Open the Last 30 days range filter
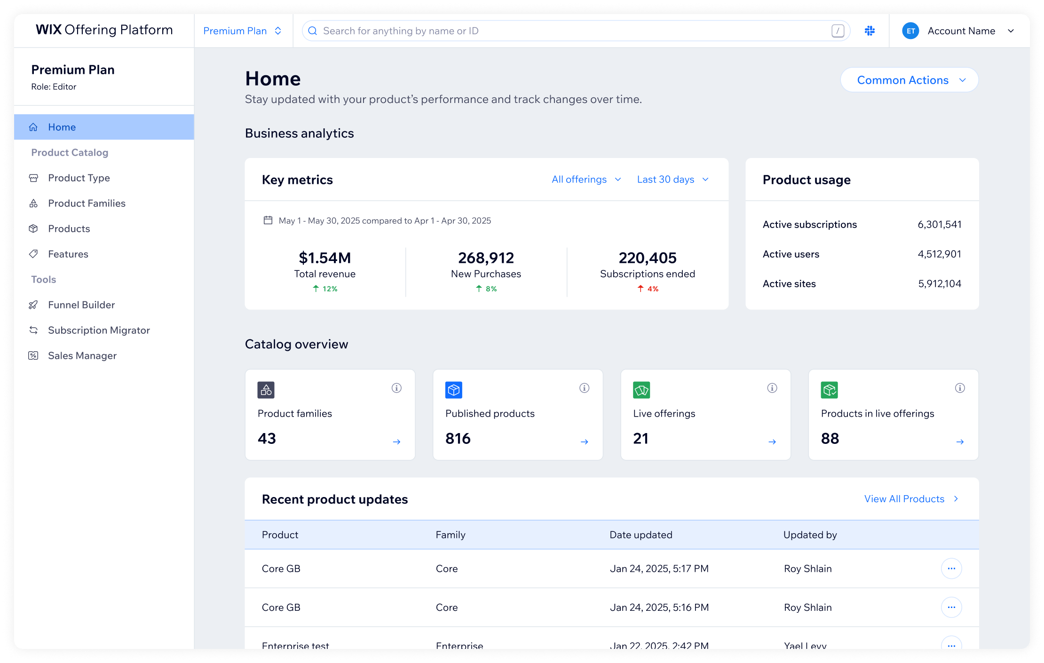Viewport: 1044px width, 663px height. click(673, 179)
